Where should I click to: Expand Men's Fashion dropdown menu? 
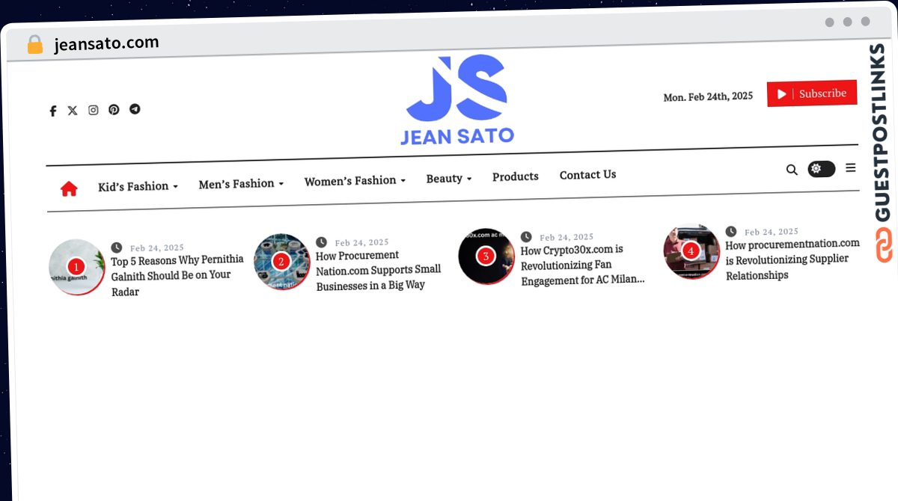coord(241,183)
